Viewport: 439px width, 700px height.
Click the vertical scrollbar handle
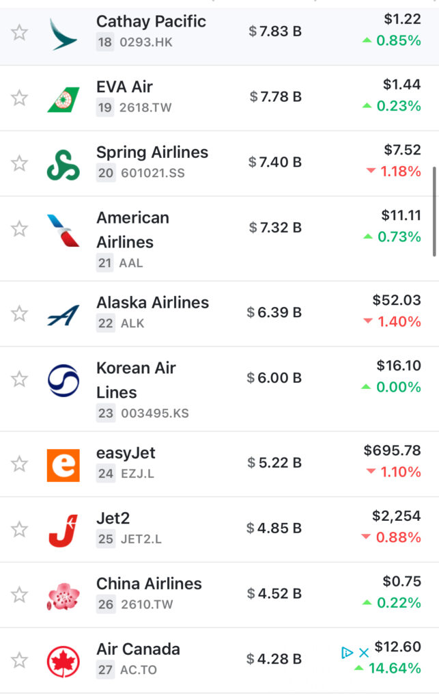(x=434, y=212)
